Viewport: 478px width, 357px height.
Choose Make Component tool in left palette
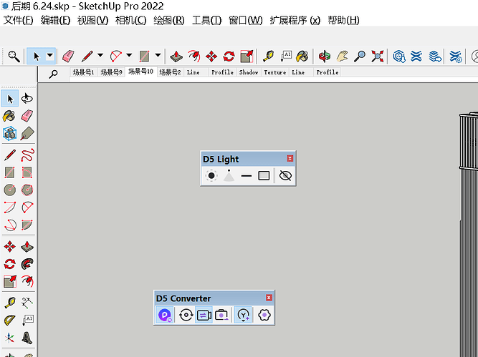tap(10, 133)
